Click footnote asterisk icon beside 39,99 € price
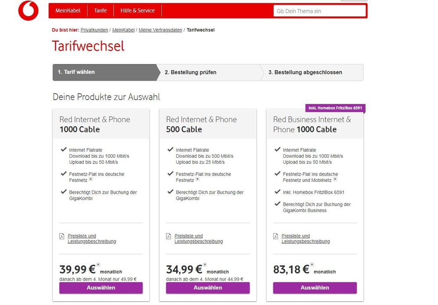This screenshot has height=305, width=438. [98, 264]
